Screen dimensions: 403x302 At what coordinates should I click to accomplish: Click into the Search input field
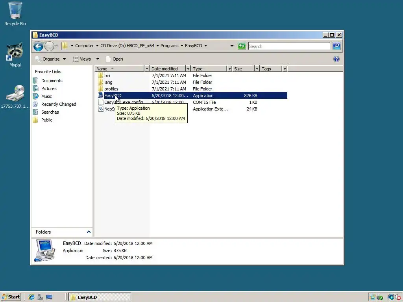tap(289, 46)
